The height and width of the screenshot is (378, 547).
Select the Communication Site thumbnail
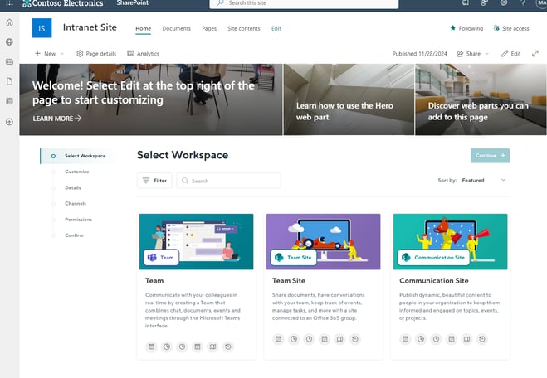(x=449, y=241)
